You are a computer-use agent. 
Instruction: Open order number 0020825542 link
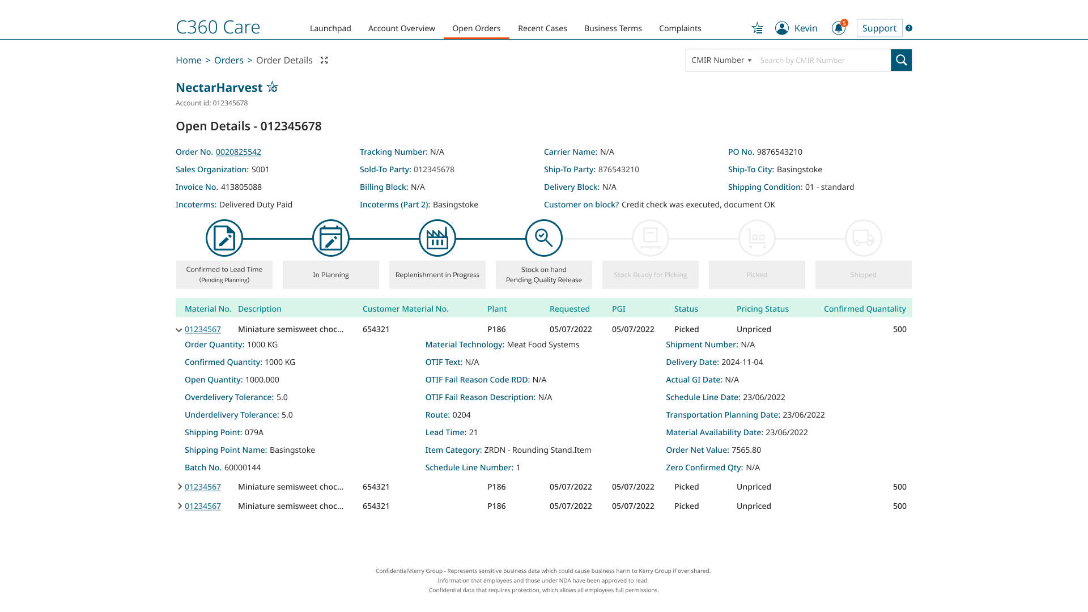238,152
